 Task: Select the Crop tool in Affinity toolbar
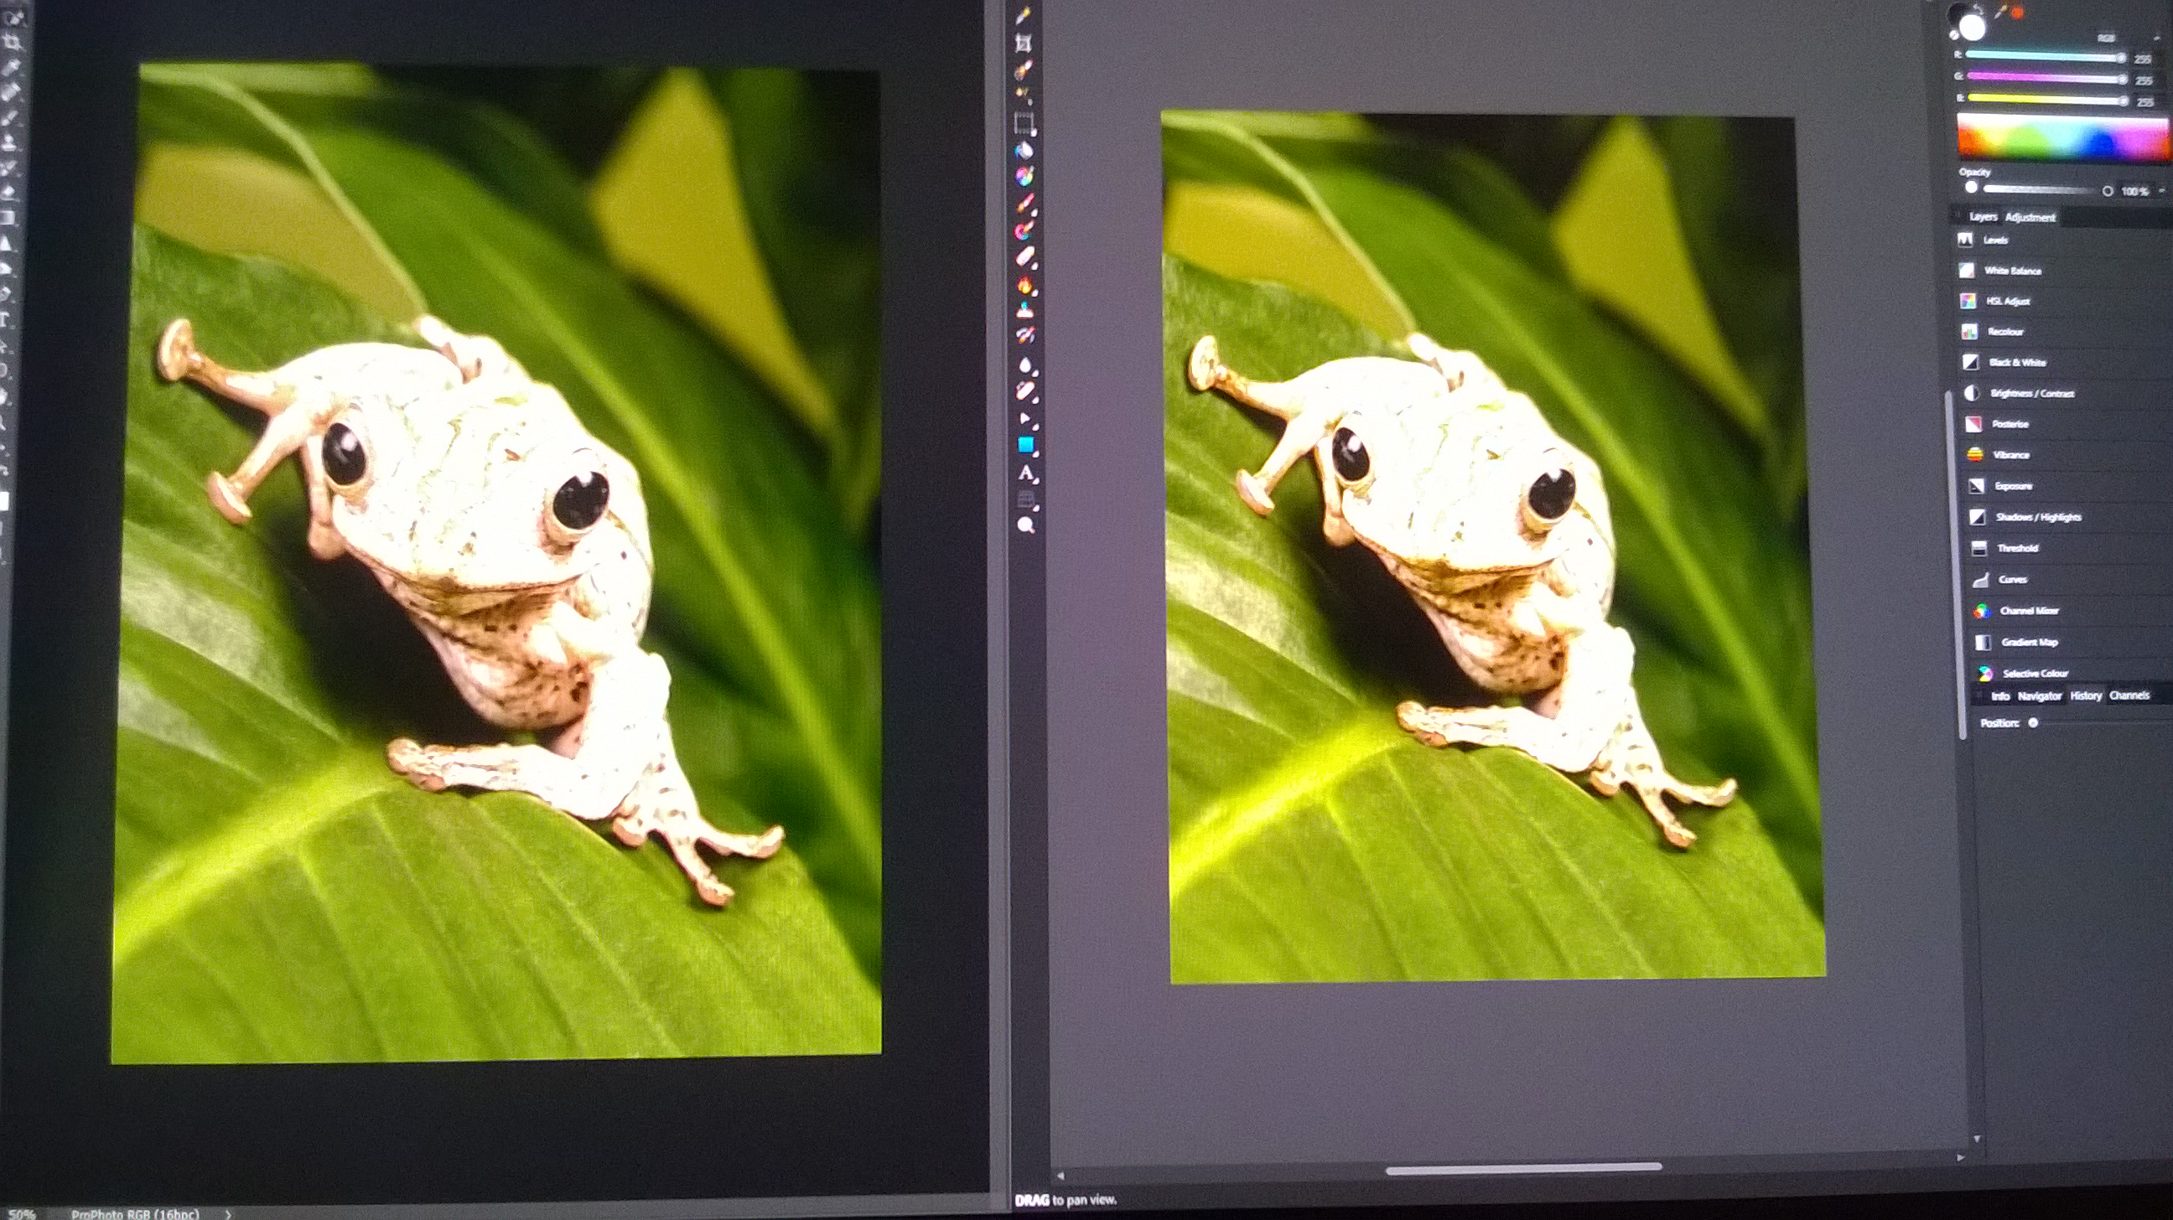(1024, 42)
